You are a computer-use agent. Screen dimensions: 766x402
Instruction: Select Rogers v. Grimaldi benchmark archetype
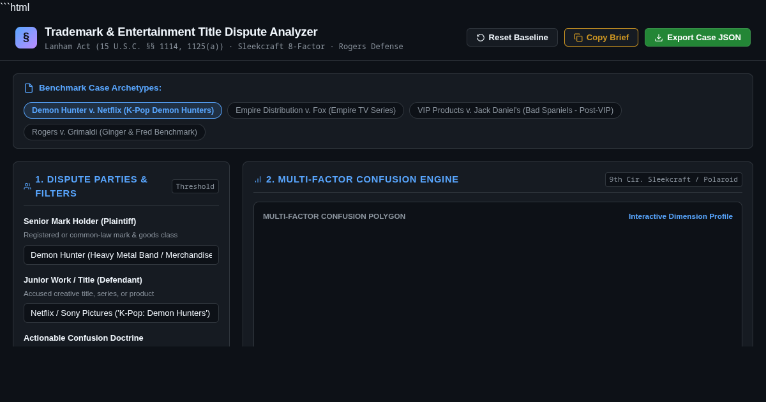[114, 132]
